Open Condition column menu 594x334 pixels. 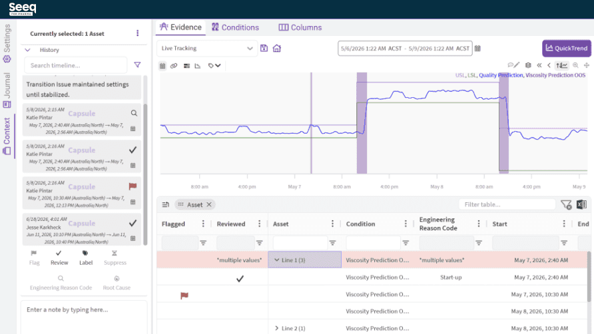coord(406,224)
